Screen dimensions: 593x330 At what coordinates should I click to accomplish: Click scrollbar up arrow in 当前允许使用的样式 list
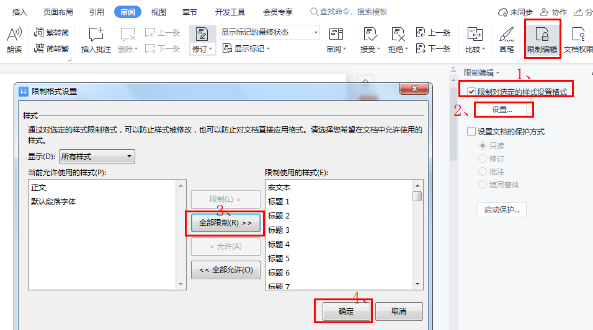(x=181, y=185)
